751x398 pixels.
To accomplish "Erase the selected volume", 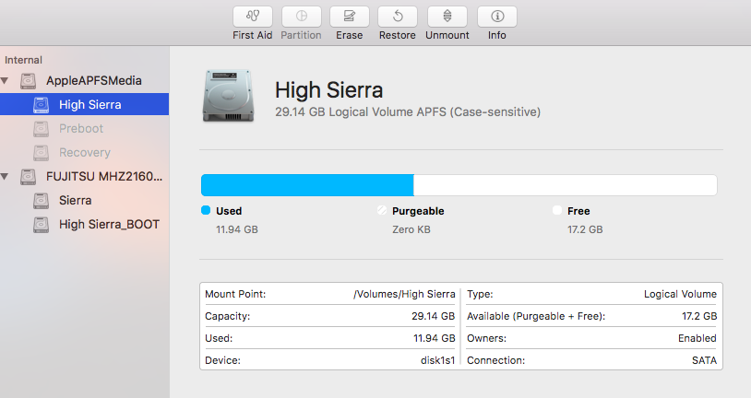I will click(349, 17).
